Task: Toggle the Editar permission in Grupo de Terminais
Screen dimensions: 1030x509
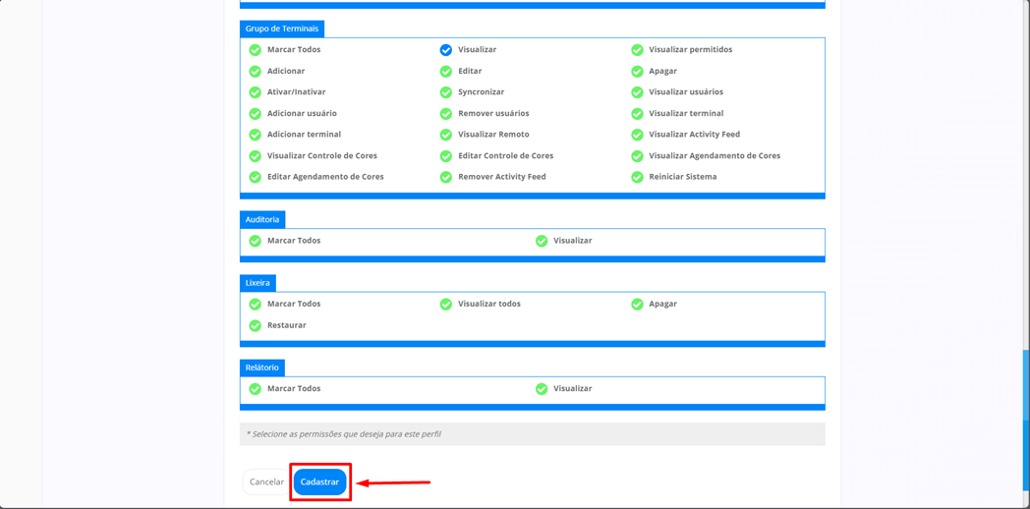Action: [446, 72]
